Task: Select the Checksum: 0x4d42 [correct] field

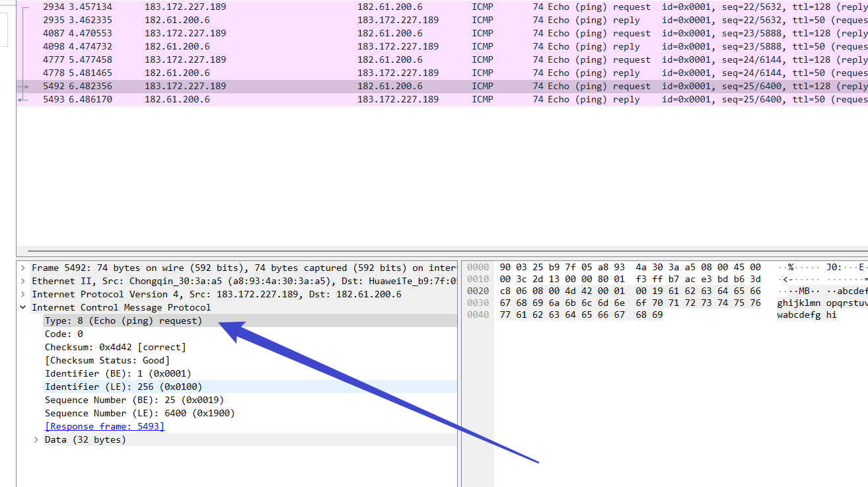Action: point(250,347)
